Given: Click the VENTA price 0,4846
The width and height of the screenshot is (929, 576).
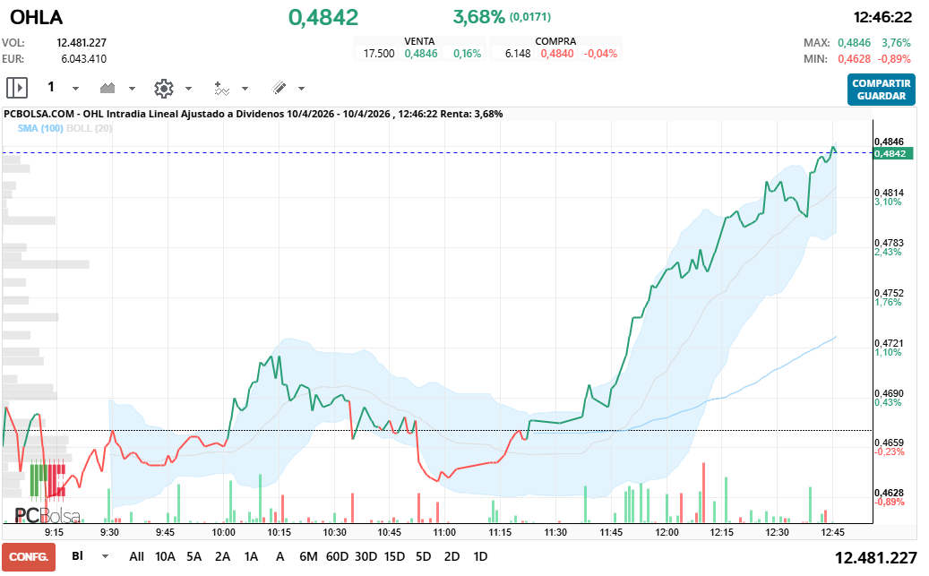Looking at the screenshot, I should 420,54.
